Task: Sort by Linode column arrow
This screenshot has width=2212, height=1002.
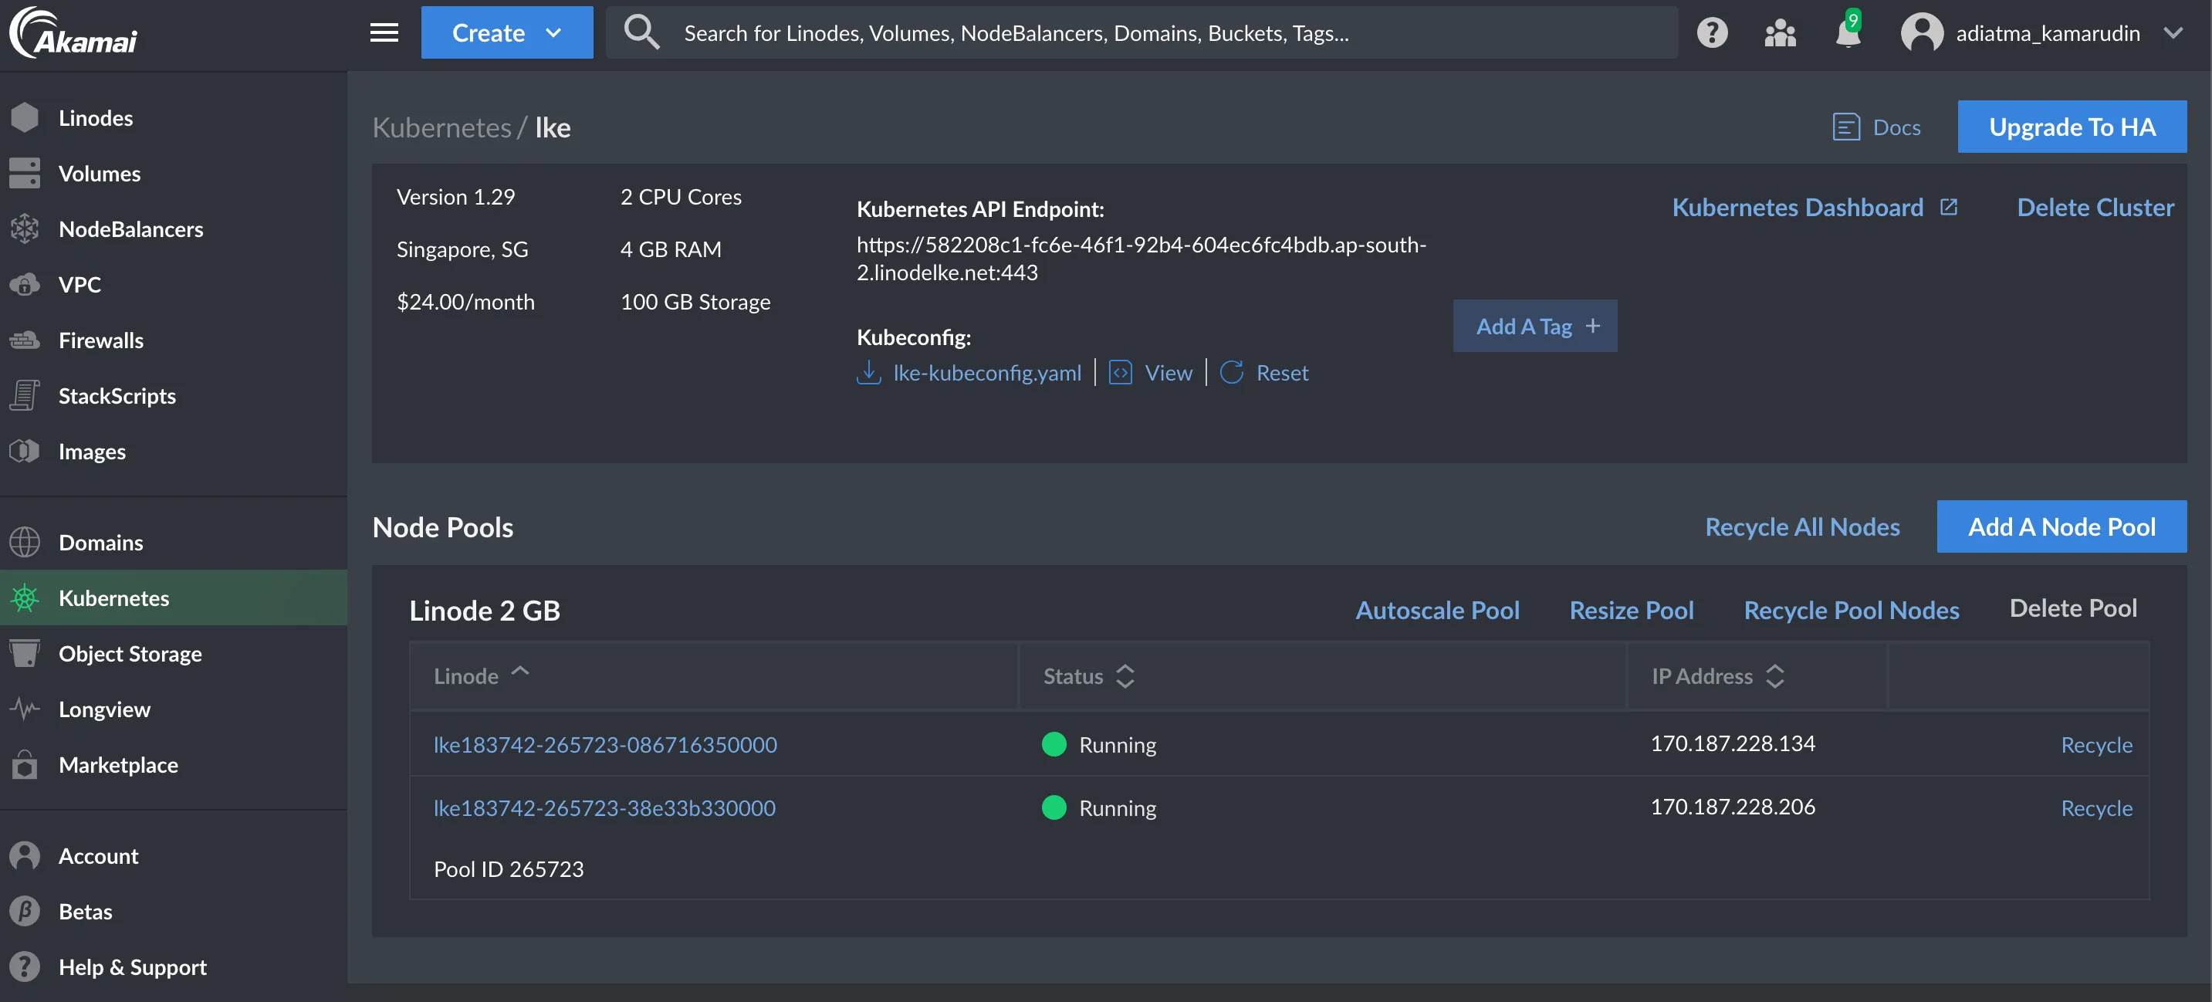Action: point(520,672)
